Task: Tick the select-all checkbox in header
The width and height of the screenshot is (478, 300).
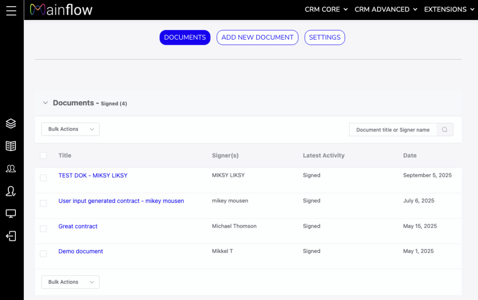Action: click(x=43, y=155)
